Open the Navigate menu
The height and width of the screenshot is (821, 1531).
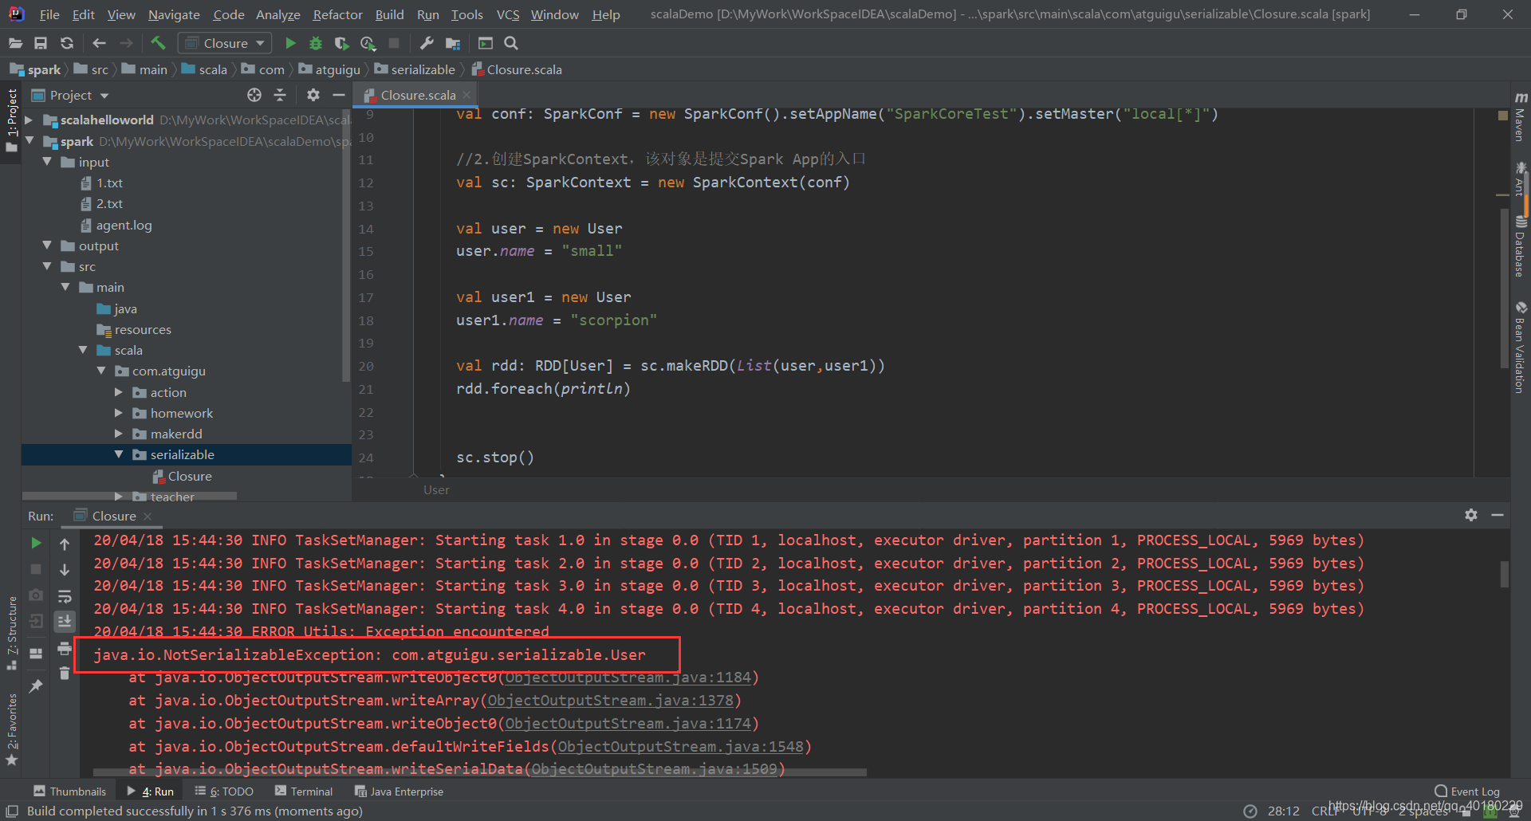point(174,14)
